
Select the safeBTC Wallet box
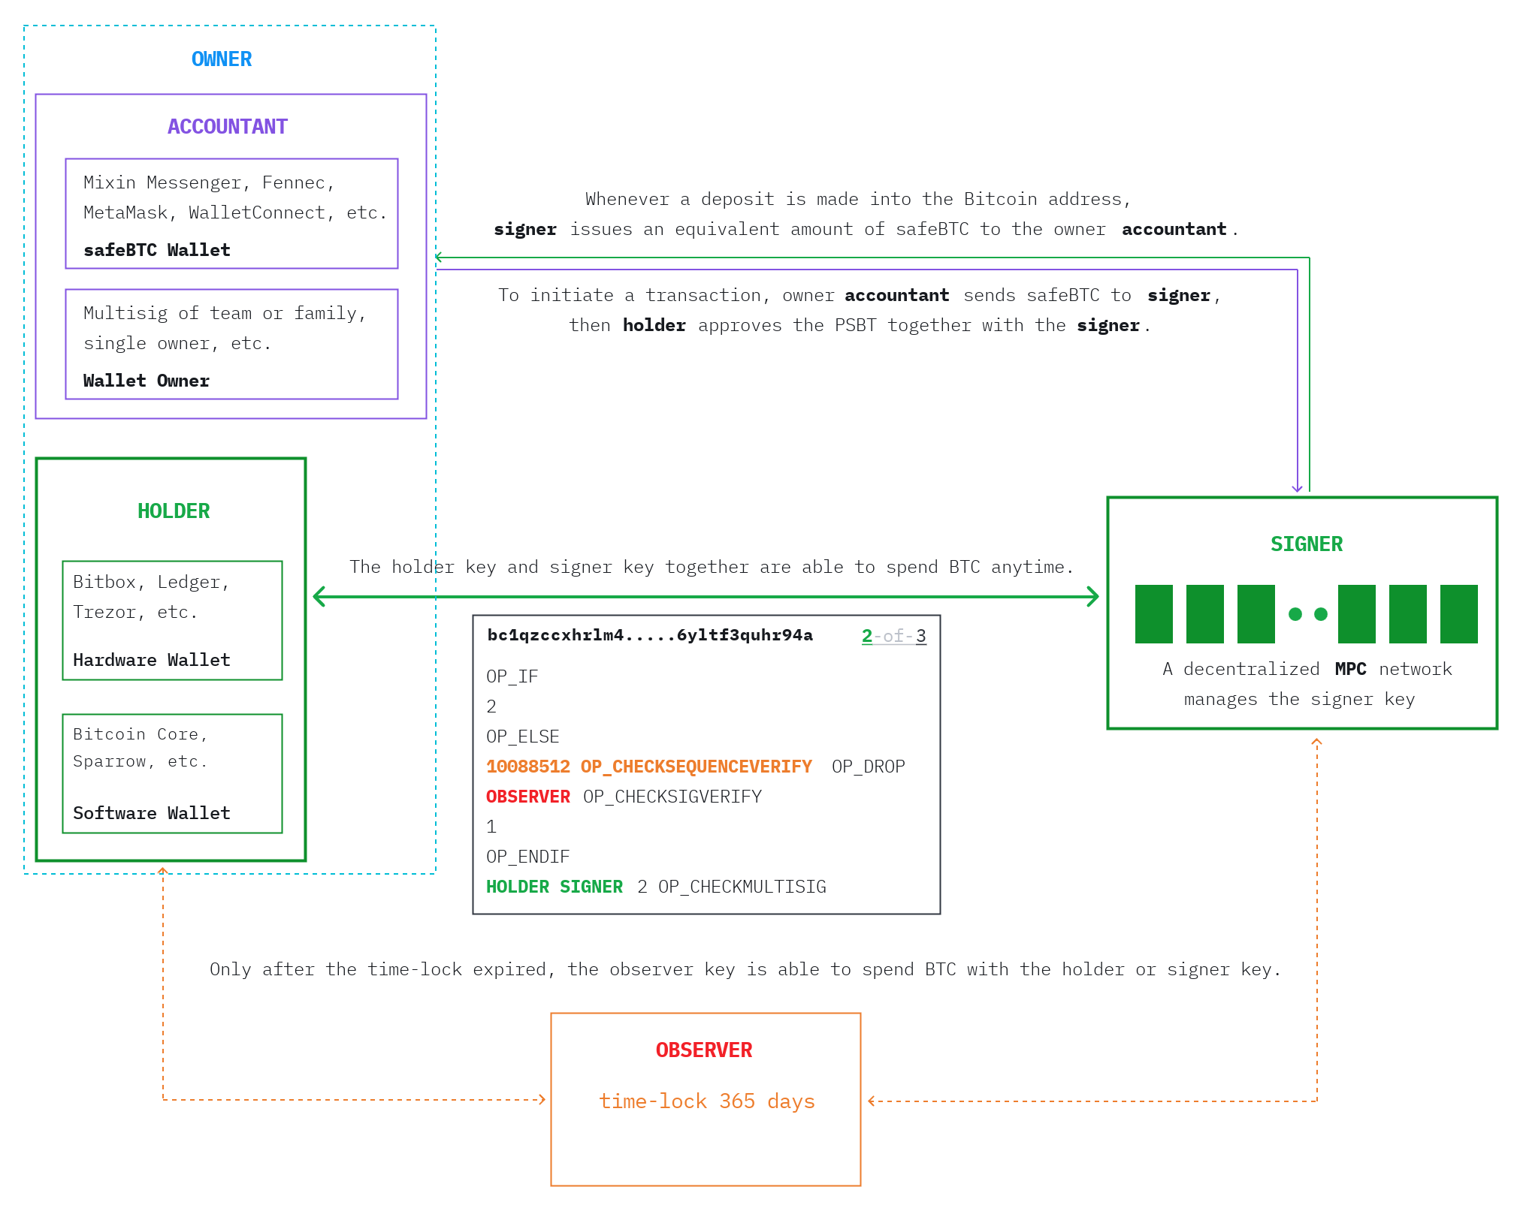click(231, 214)
